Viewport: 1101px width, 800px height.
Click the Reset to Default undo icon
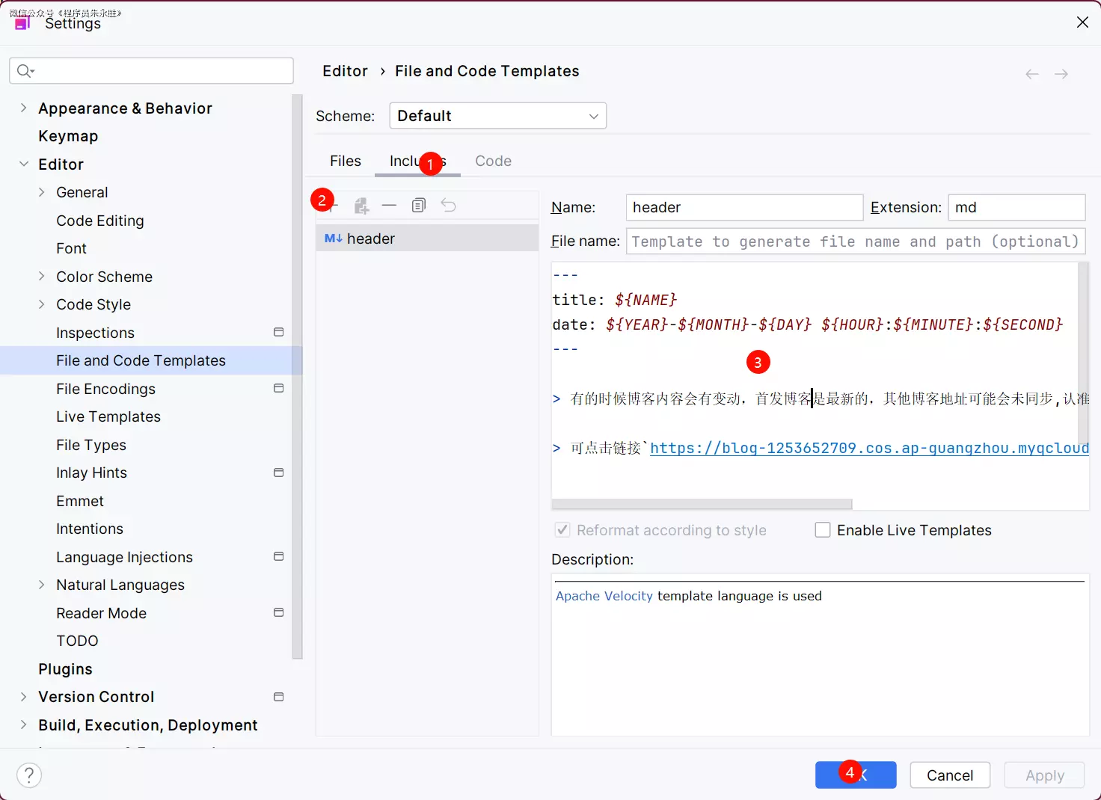pos(449,205)
